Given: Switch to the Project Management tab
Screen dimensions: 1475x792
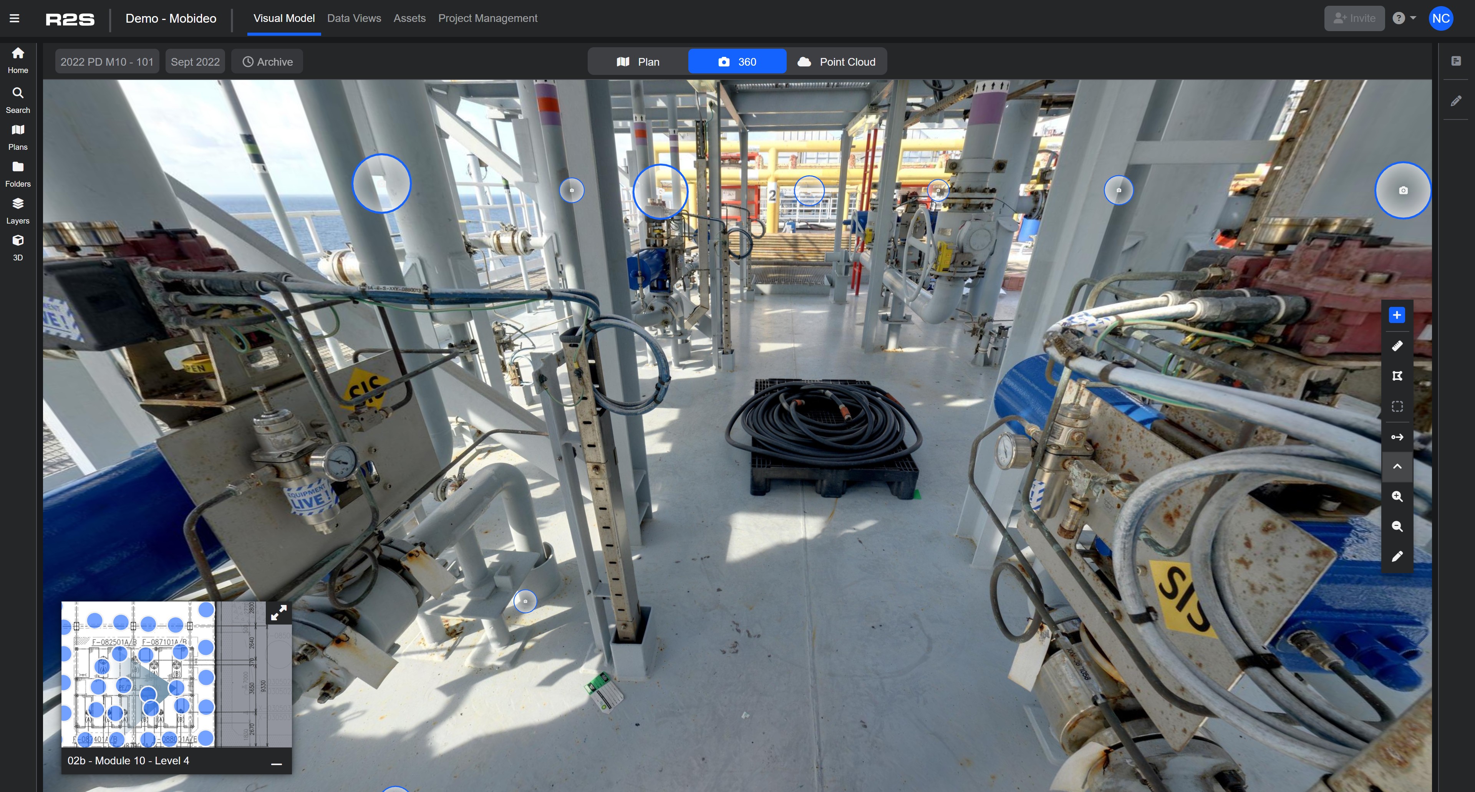Looking at the screenshot, I should tap(487, 18).
